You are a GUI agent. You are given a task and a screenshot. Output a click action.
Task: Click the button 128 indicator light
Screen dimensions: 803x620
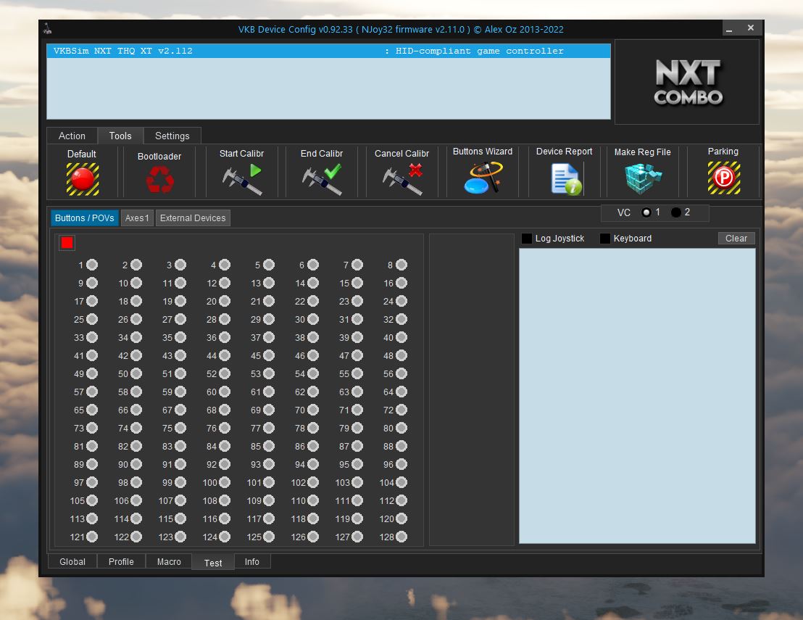tap(401, 537)
